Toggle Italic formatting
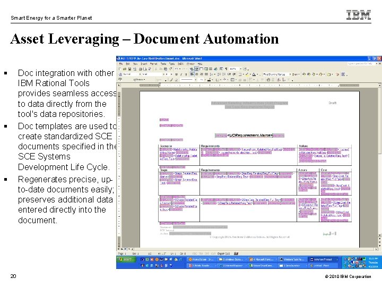The height and width of the screenshot is (287, 382). (x=181, y=74)
